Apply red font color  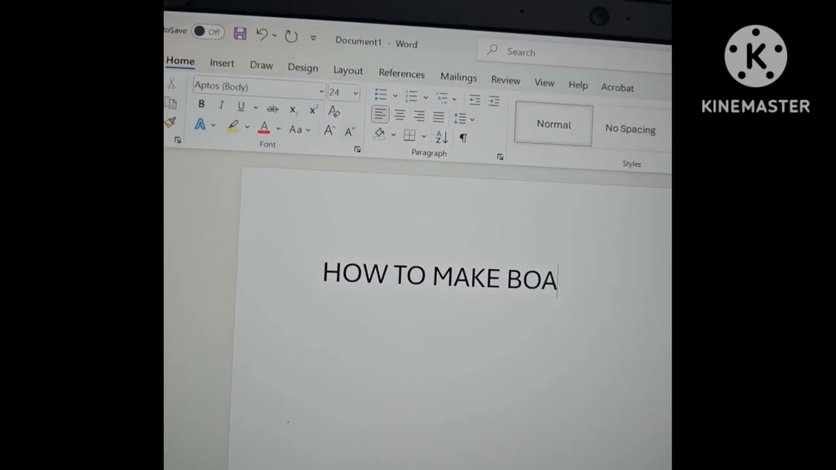pos(264,128)
